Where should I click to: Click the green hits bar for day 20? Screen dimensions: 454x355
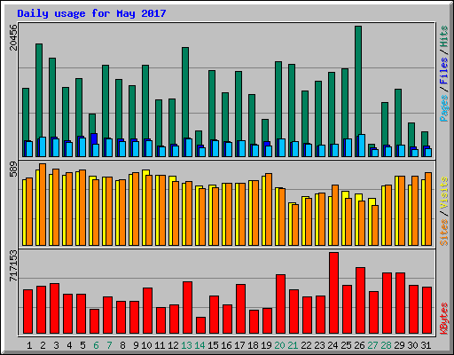278,99
